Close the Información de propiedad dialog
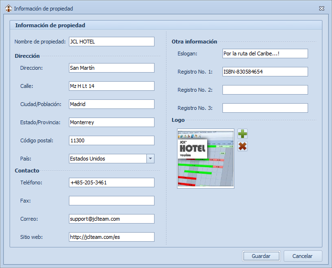 [x=321, y=9]
